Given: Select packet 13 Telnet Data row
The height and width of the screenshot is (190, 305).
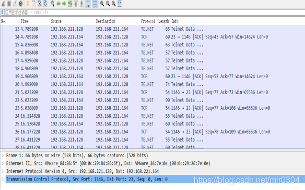Looking at the screenshot, I should [x=152, y=29].
